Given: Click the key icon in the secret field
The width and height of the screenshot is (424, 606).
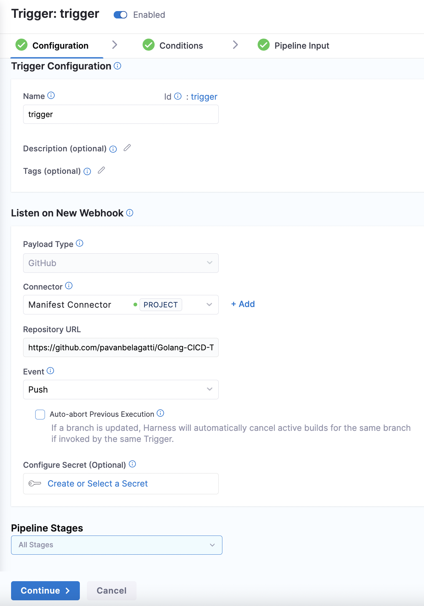Looking at the screenshot, I should 35,483.
